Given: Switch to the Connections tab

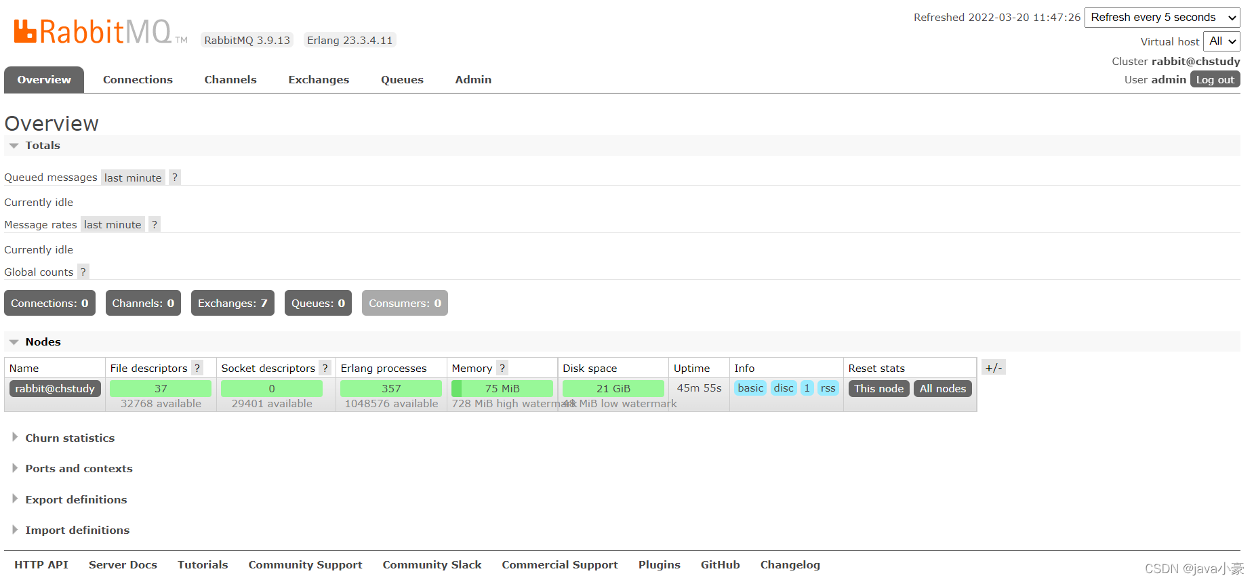Looking at the screenshot, I should click(138, 80).
